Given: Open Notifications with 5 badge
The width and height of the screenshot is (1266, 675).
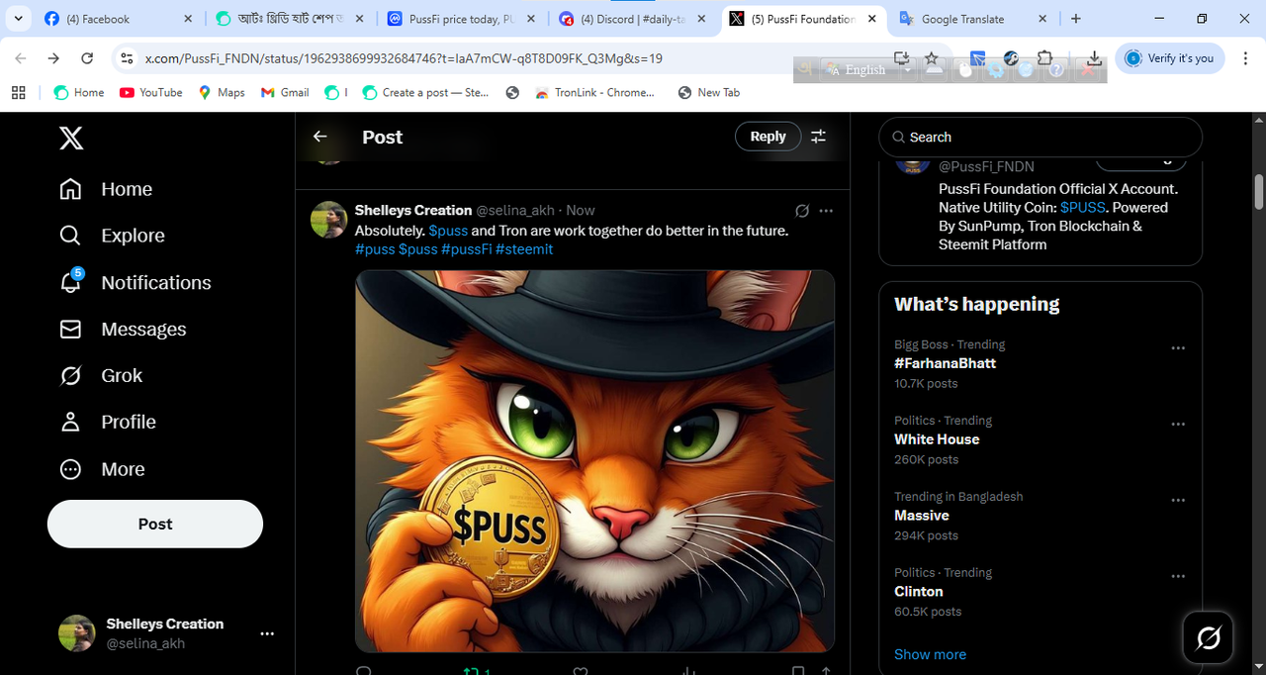Looking at the screenshot, I should click(x=135, y=282).
